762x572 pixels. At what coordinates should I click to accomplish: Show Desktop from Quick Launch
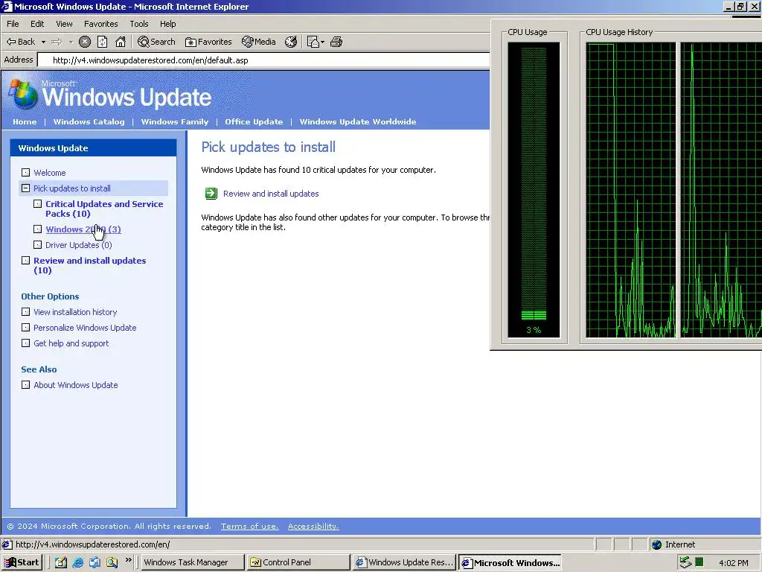click(61, 562)
